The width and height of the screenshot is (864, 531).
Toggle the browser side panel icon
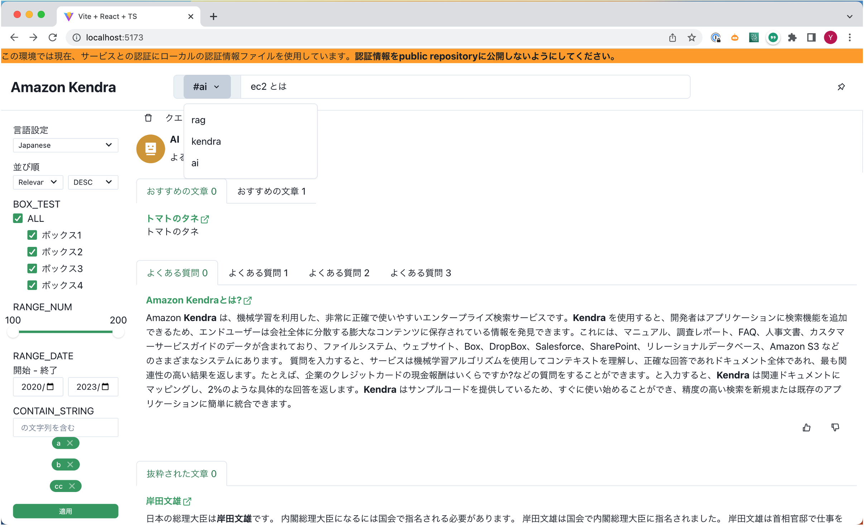click(x=811, y=38)
